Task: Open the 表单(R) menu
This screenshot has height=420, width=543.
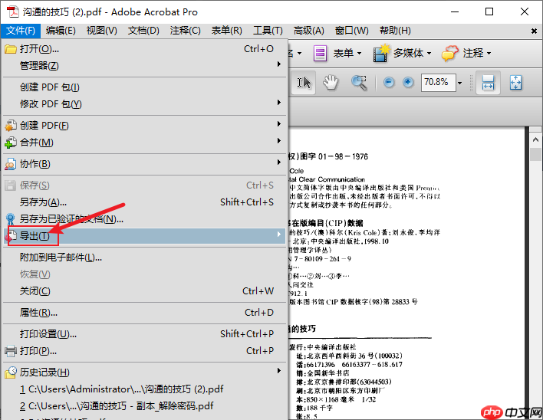Action: click(227, 31)
